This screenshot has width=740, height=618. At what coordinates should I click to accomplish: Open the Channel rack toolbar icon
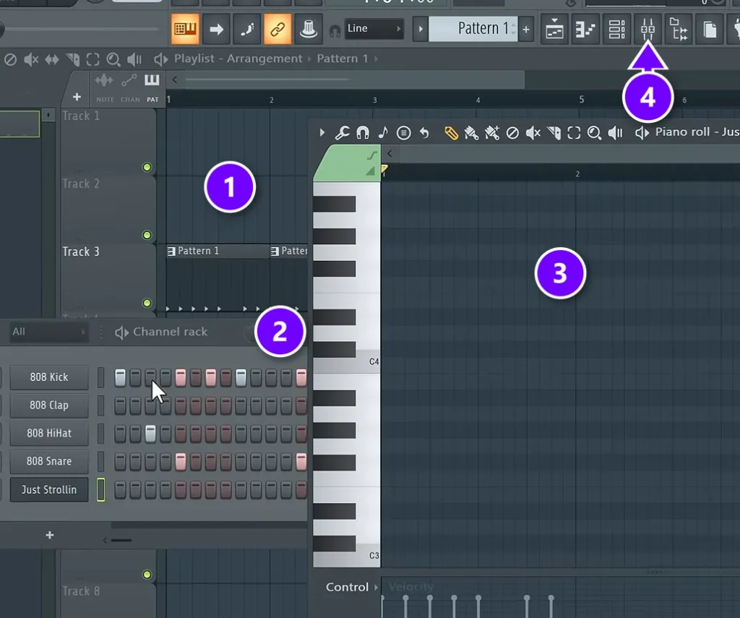click(x=616, y=29)
